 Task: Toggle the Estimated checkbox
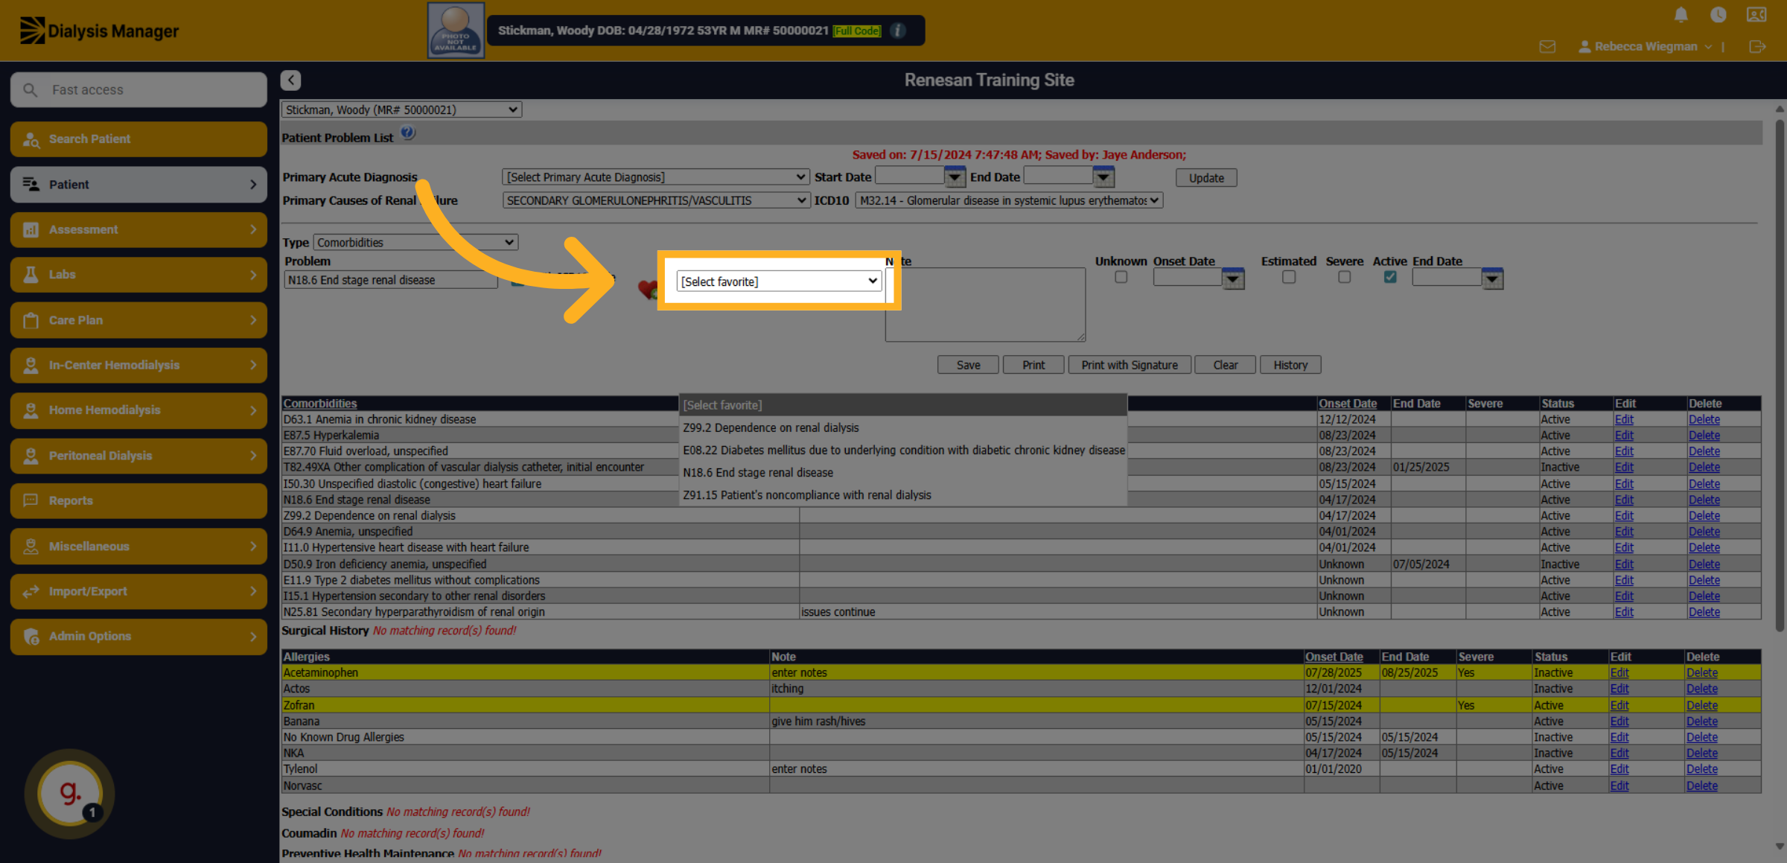click(x=1289, y=277)
